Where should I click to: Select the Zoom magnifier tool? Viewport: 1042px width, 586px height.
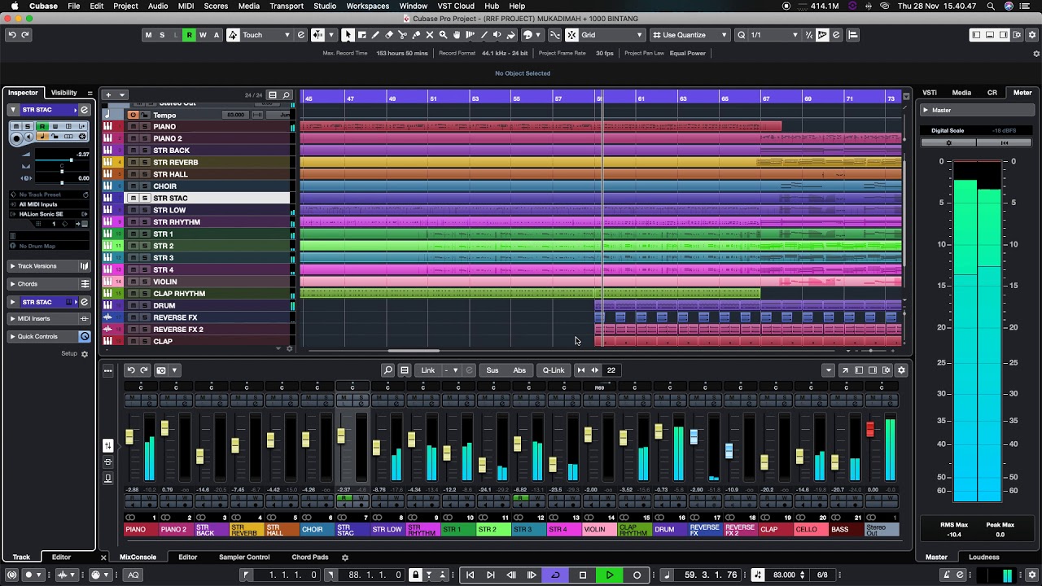(x=443, y=35)
